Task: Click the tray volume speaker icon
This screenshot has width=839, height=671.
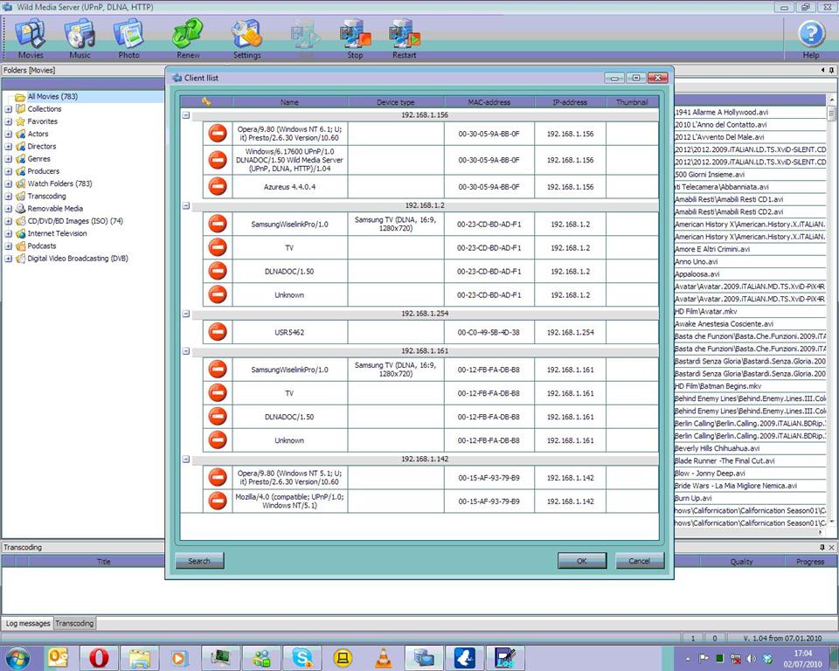Action: (752, 658)
